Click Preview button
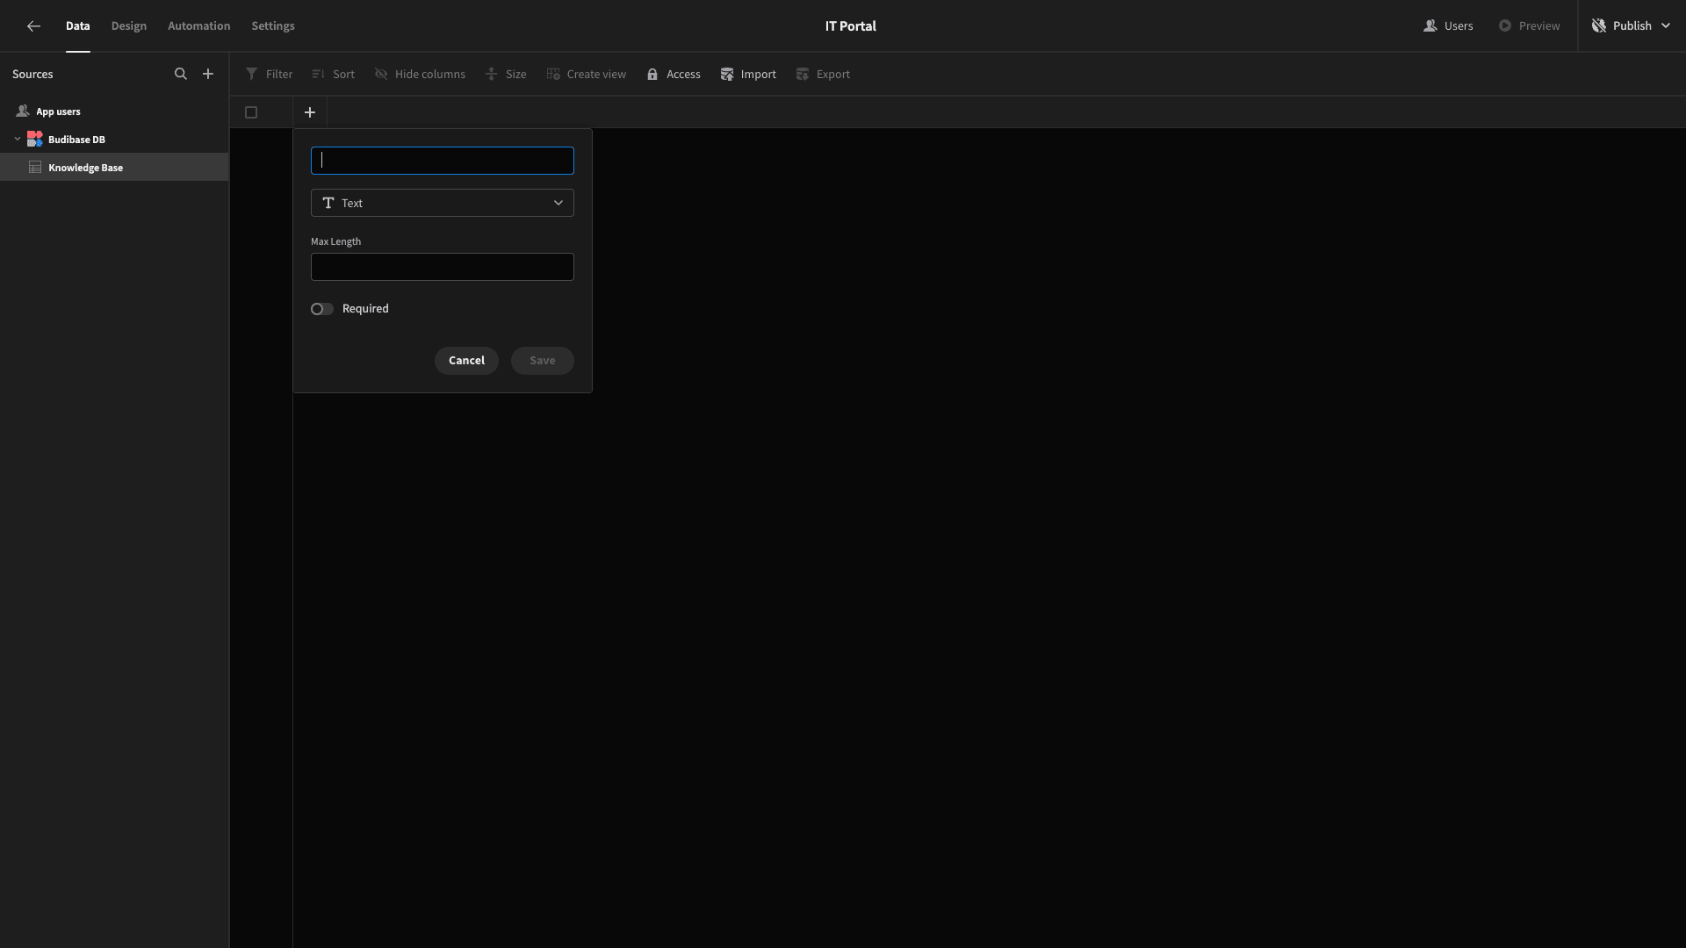1686x948 pixels. coord(1529,26)
